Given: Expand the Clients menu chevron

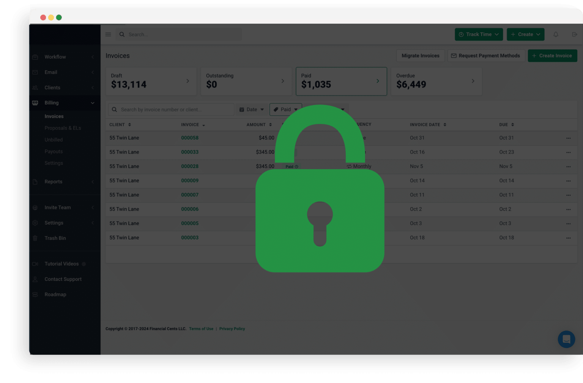Looking at the screenshot, I should 93,88.
